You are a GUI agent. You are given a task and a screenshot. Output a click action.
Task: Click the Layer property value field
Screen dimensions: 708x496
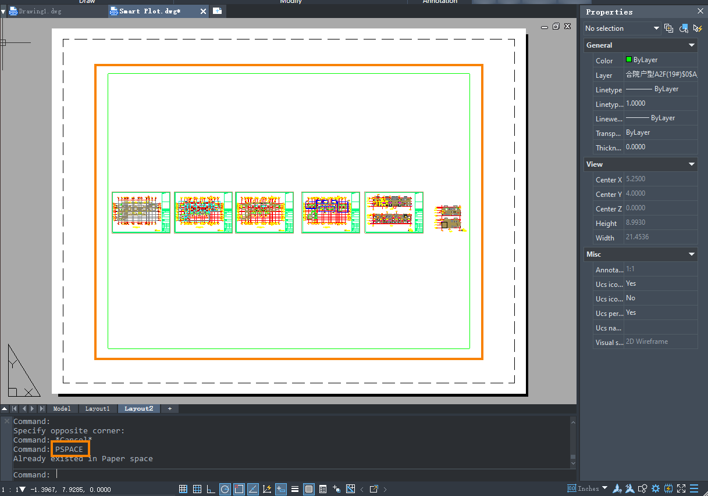point(661,74)
